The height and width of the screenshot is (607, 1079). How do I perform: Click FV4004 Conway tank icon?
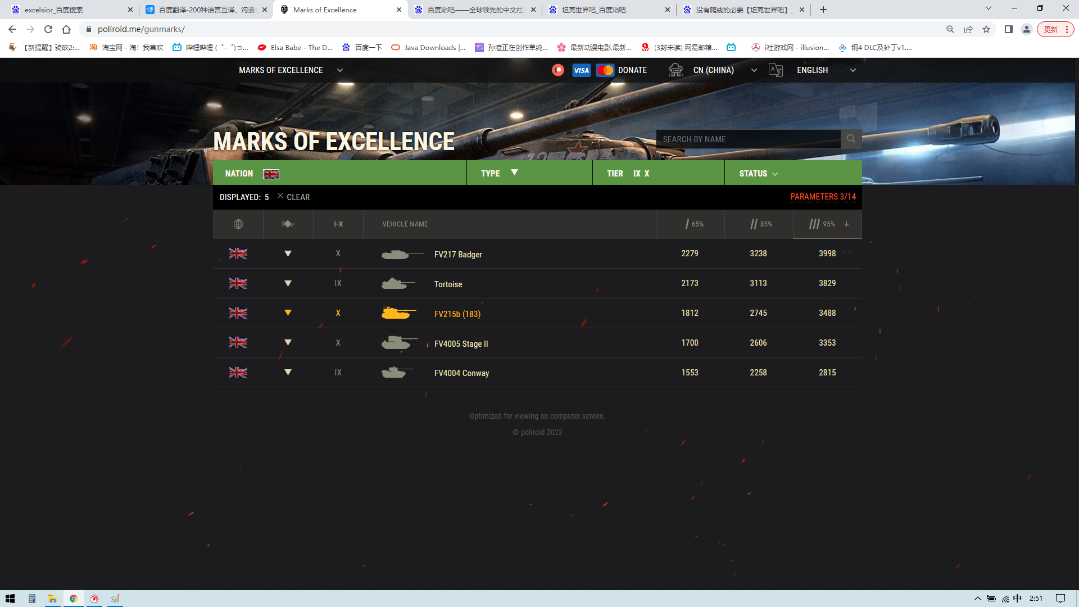pos(397,372)
